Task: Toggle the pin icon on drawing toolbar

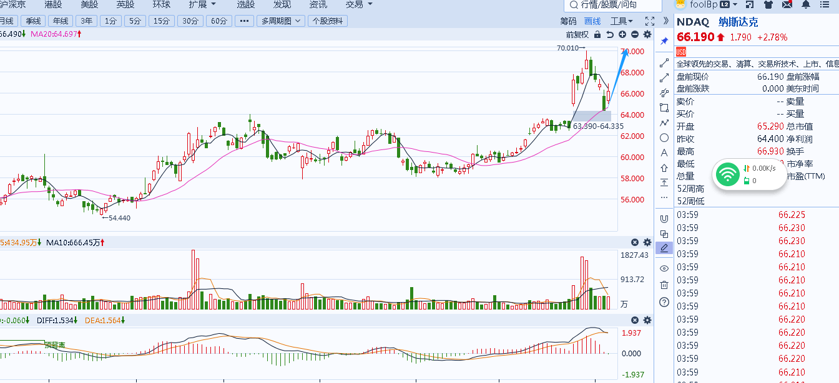Action: [664, 40]
